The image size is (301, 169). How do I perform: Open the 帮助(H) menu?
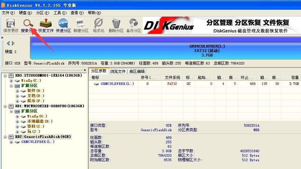pos(94,13)
